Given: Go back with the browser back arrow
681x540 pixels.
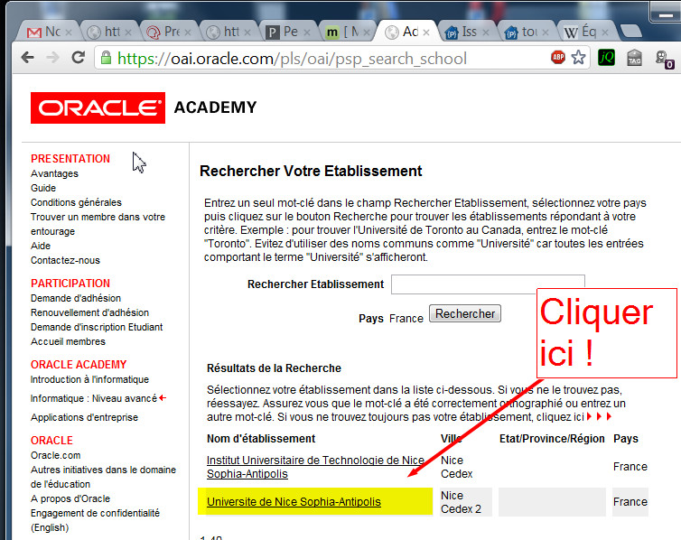Looking at the screenshot, I should [x=27, y=58].
